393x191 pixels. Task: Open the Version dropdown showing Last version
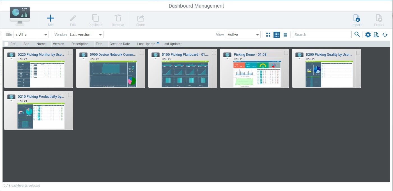[86, 34]
